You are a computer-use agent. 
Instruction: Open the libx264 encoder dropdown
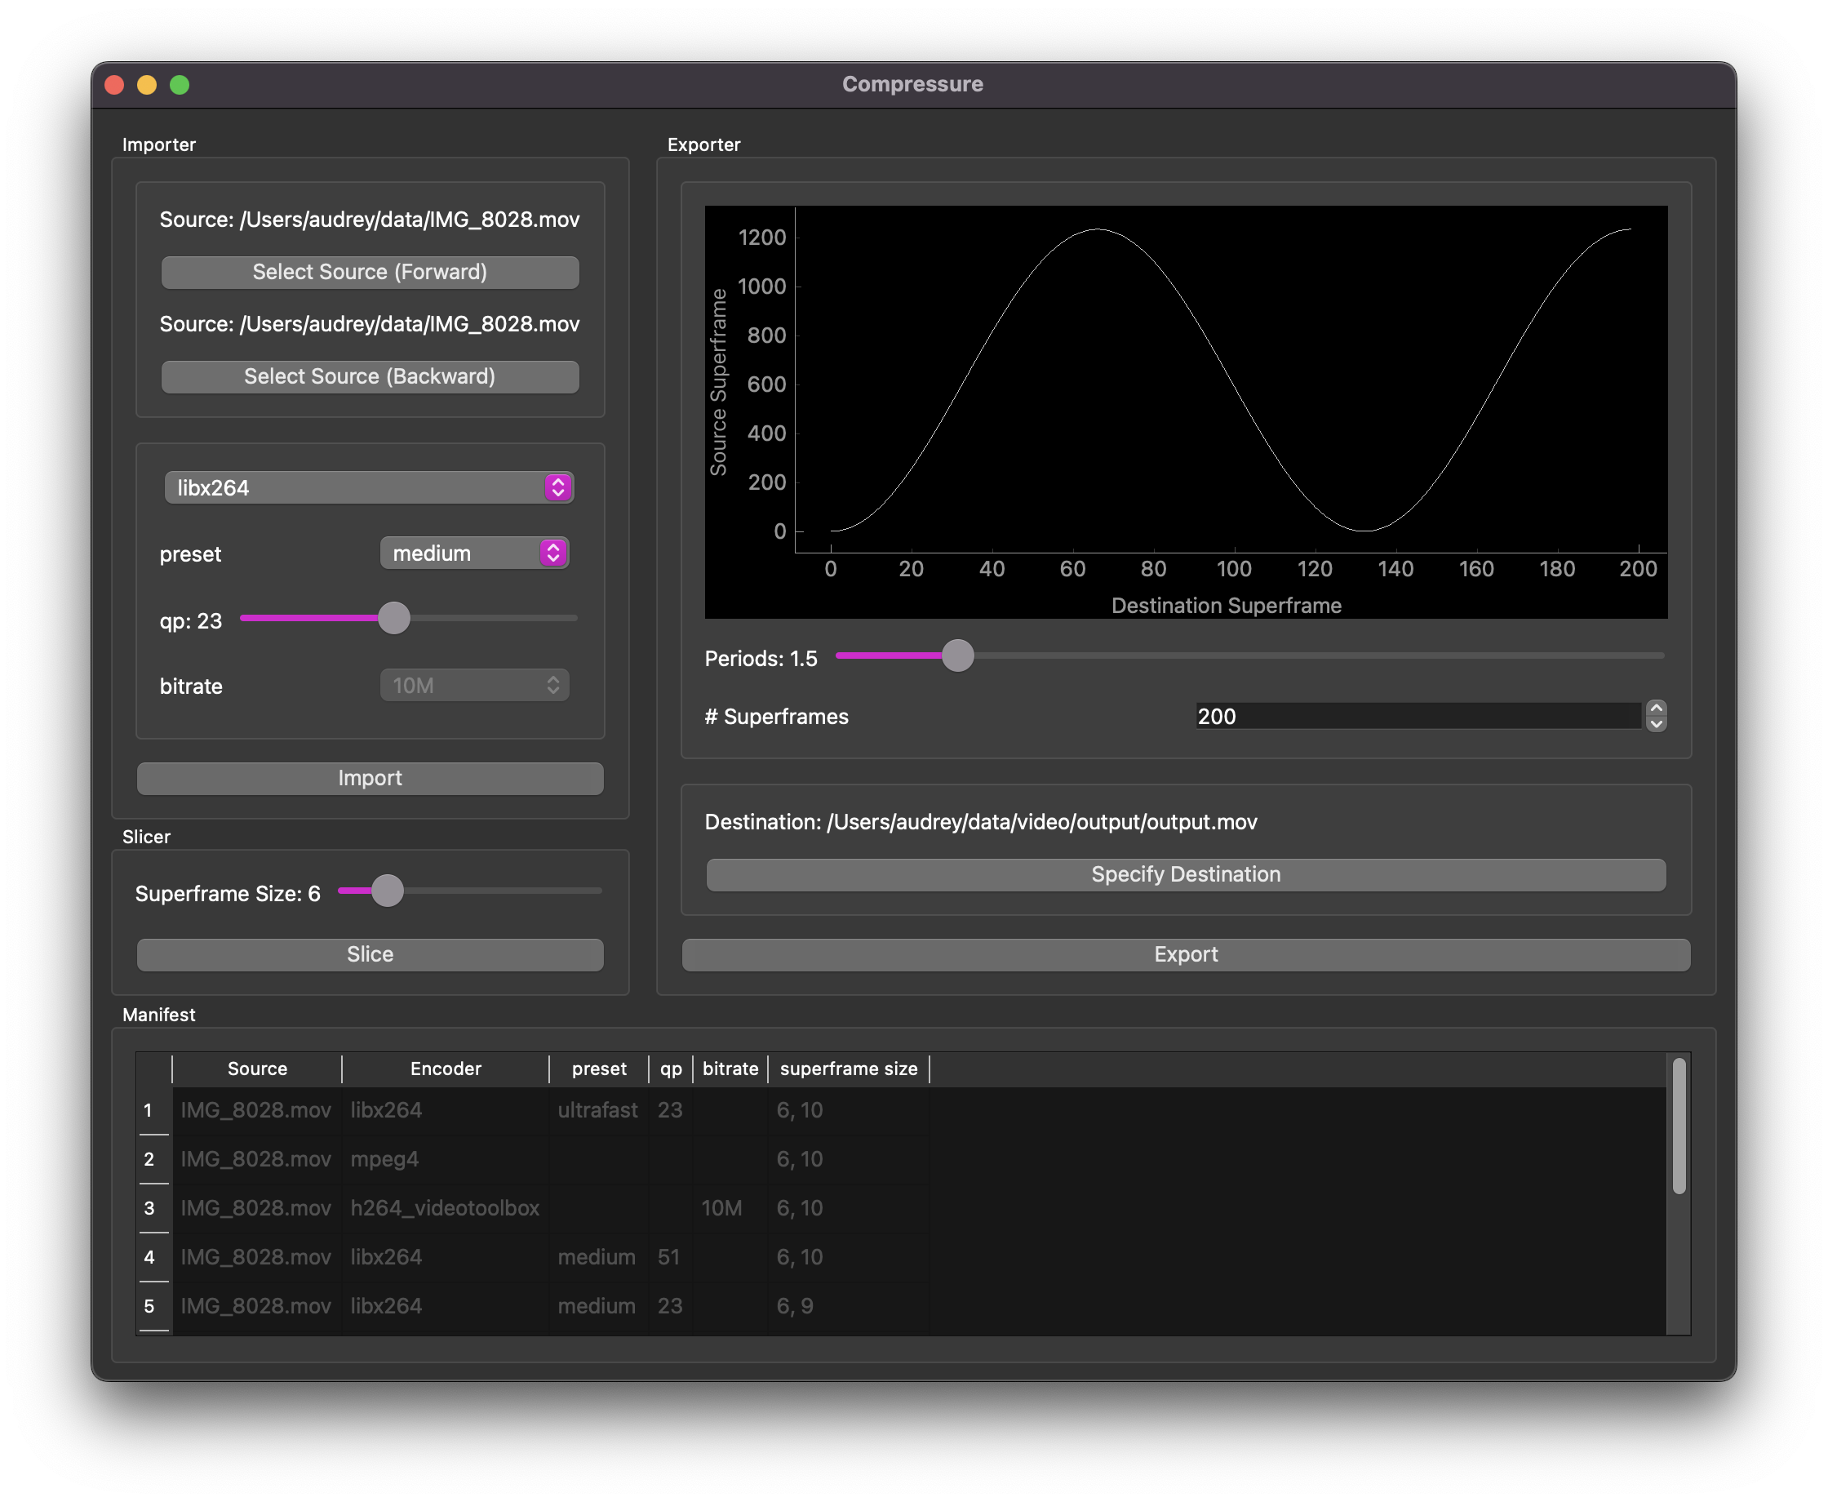(368, 488)
